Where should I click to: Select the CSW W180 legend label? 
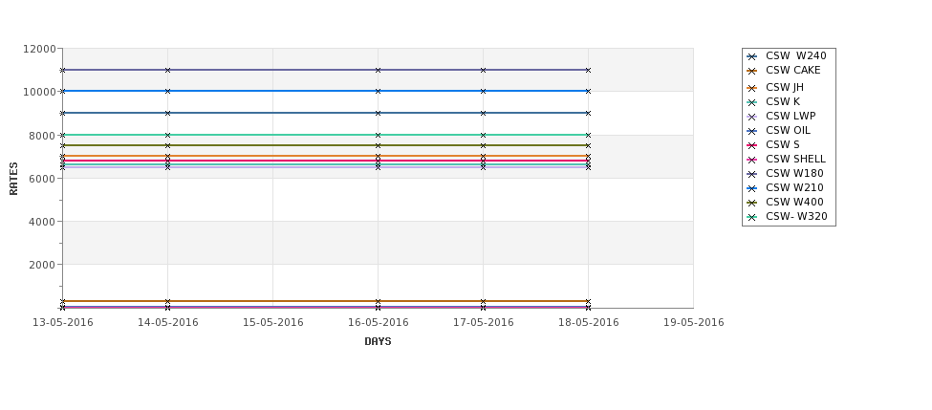[x=794, y=174]
